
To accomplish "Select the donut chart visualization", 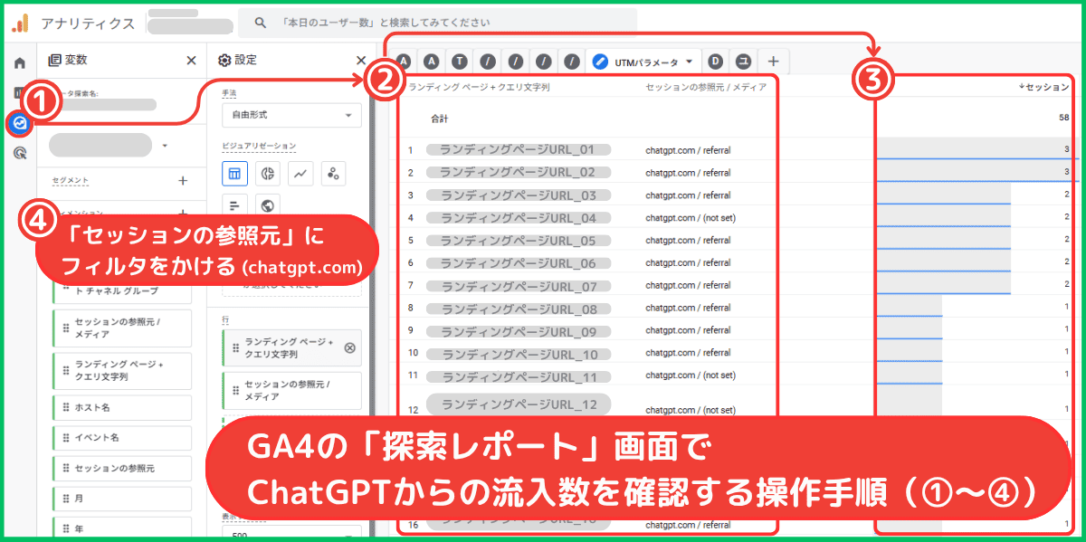I will pyautogui.click(x=269, y=173).
